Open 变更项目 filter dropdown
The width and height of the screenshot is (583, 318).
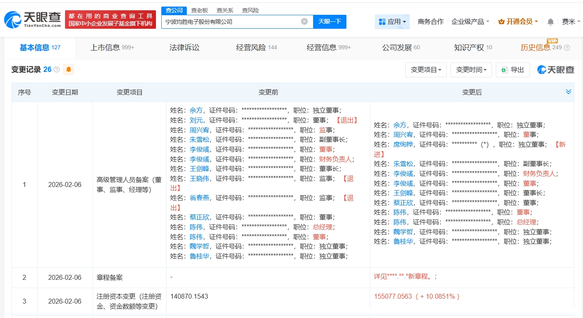[x=426, y=70]
